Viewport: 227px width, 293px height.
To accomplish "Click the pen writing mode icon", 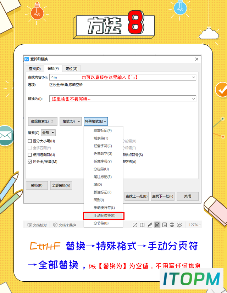I will pyautogui.click(x=150, y=225).
